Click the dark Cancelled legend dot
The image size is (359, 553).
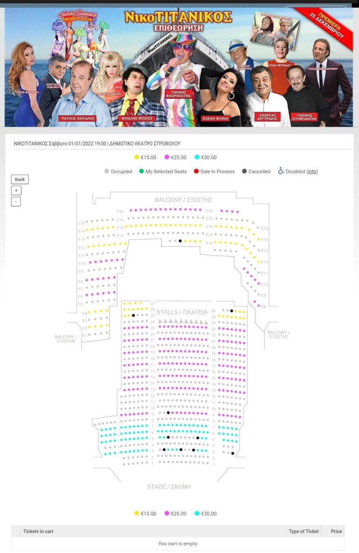pos(244,171)
